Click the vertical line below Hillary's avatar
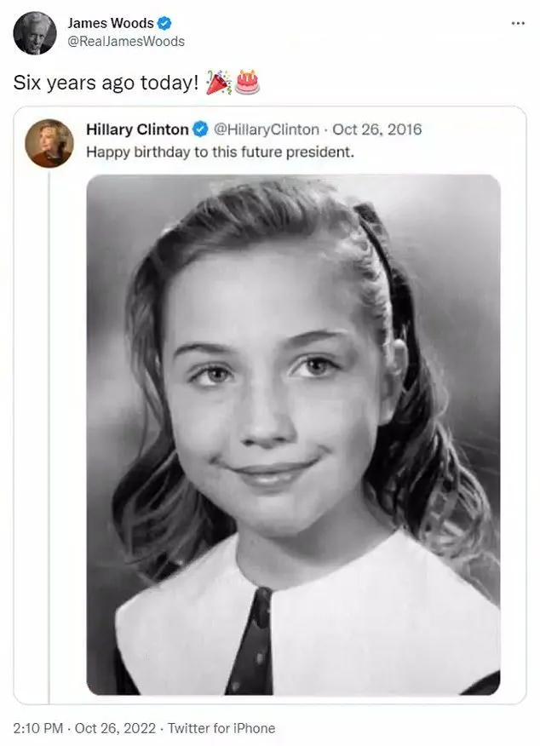This screenshot has height=746, width=540. click(49, 426)
